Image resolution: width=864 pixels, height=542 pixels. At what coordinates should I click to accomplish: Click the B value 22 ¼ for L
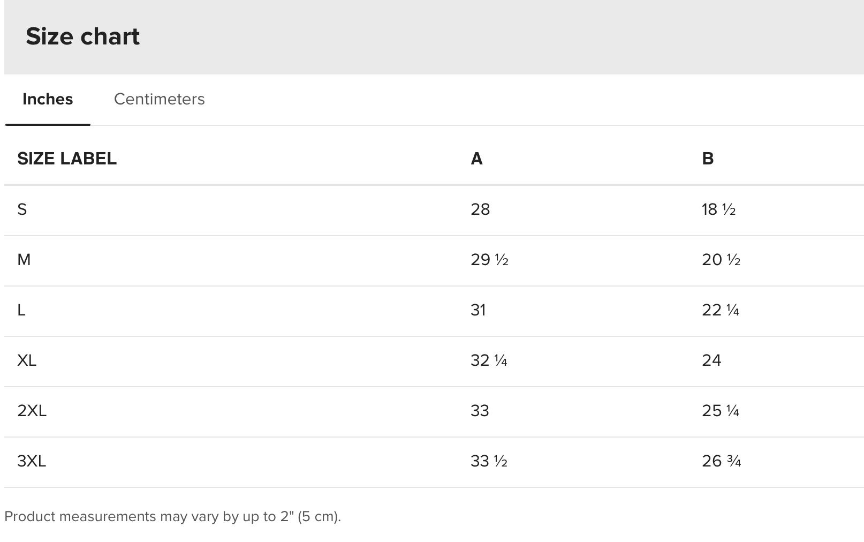point(721,310)
